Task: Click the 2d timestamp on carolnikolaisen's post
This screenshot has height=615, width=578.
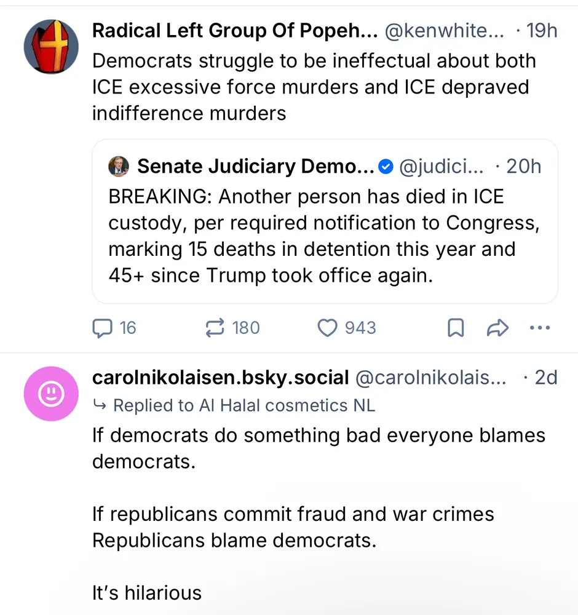Action: (x=545, y=378)
